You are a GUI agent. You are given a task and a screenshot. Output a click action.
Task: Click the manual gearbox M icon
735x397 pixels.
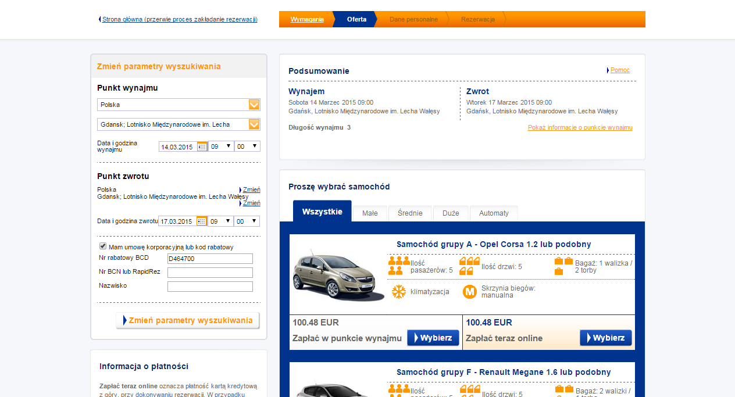[470, 292]
